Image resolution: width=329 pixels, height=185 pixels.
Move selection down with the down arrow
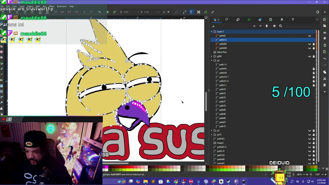[260, 26]
